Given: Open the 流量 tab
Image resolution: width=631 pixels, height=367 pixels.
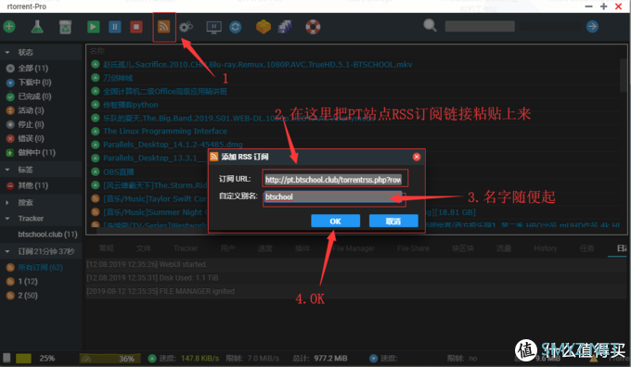Looking at the screenshot, I should [504, 248].
